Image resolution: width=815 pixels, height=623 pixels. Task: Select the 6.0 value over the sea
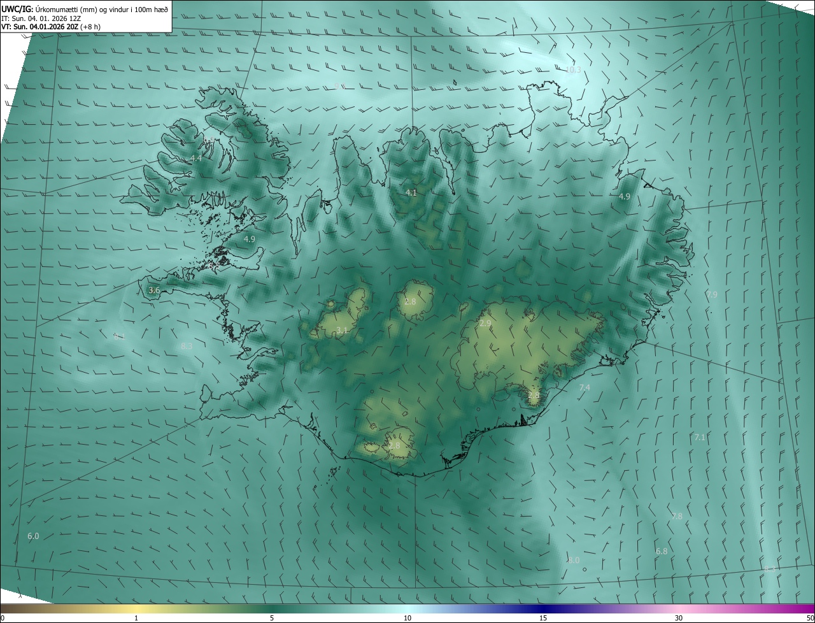33,536
